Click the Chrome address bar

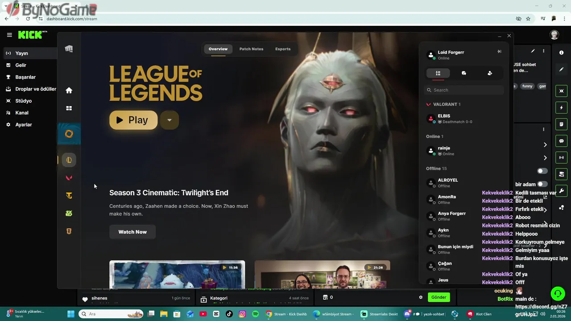click(277, 19)
